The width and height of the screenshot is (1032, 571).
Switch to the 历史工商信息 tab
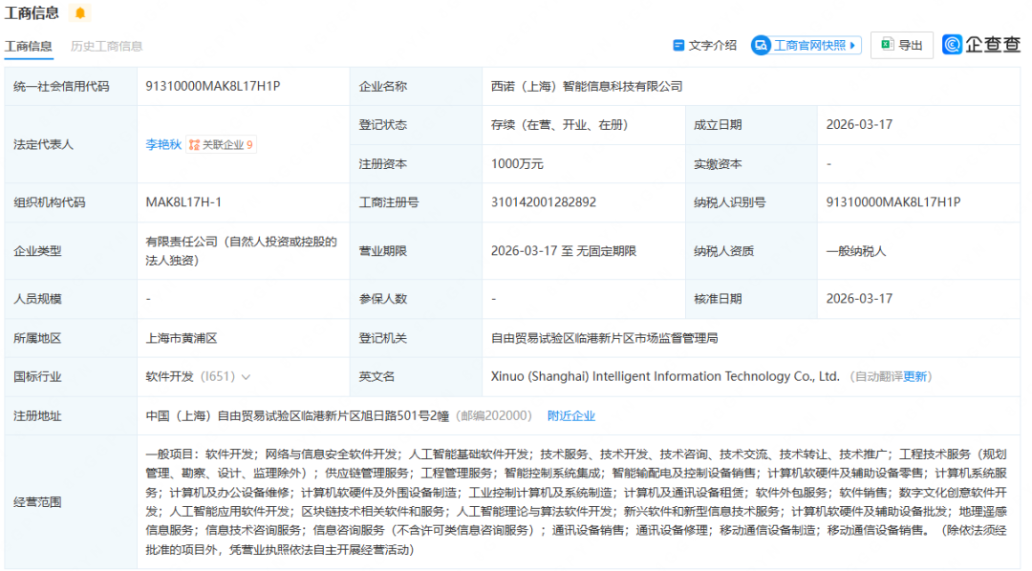(x=106, y=46)
